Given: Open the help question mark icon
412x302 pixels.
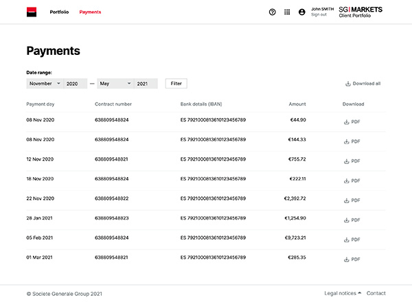Looking at the screenshot, I should point(272,12).
